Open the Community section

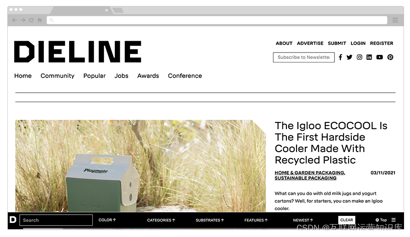click(58, 76)
